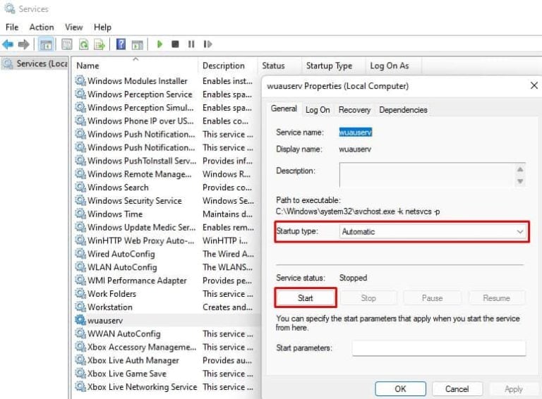Click the Start button under Service status
Image resolution: width=542 pixels, height=399 pixels.
(306, 298)
